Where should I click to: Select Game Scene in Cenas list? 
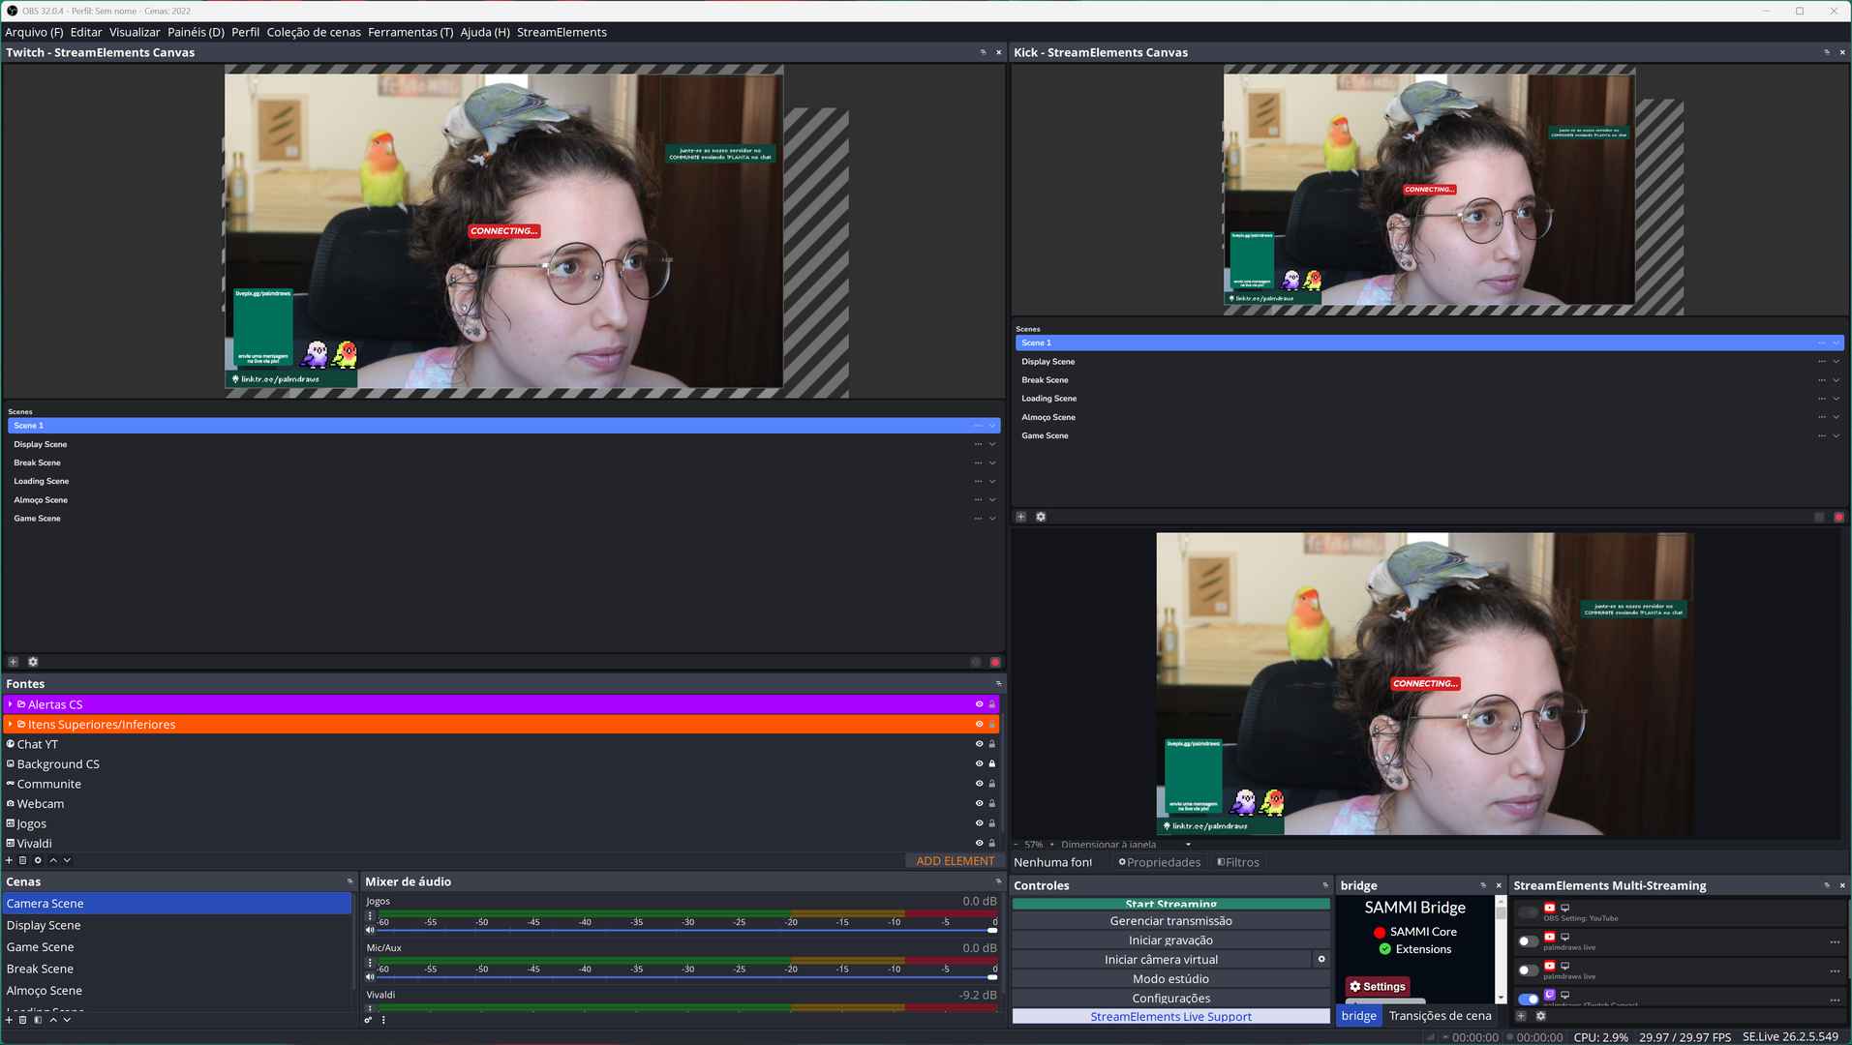pyautogui.click(x=41, y=947)
